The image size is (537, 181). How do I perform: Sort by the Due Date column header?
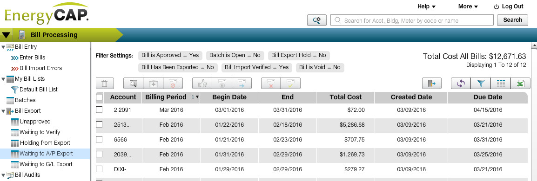[488, 97]
